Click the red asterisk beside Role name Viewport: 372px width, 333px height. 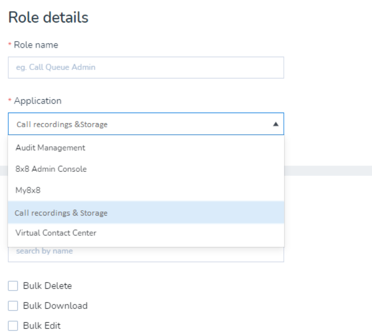click(x=10, y=45)
